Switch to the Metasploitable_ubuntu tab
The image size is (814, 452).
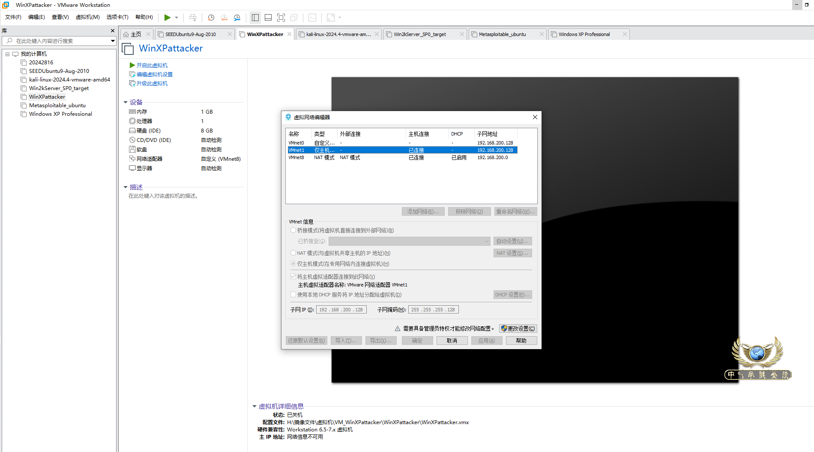coord(503,34)
